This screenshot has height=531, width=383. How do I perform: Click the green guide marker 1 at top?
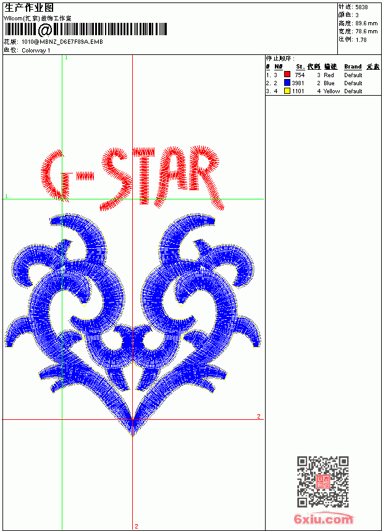point(67,58)
